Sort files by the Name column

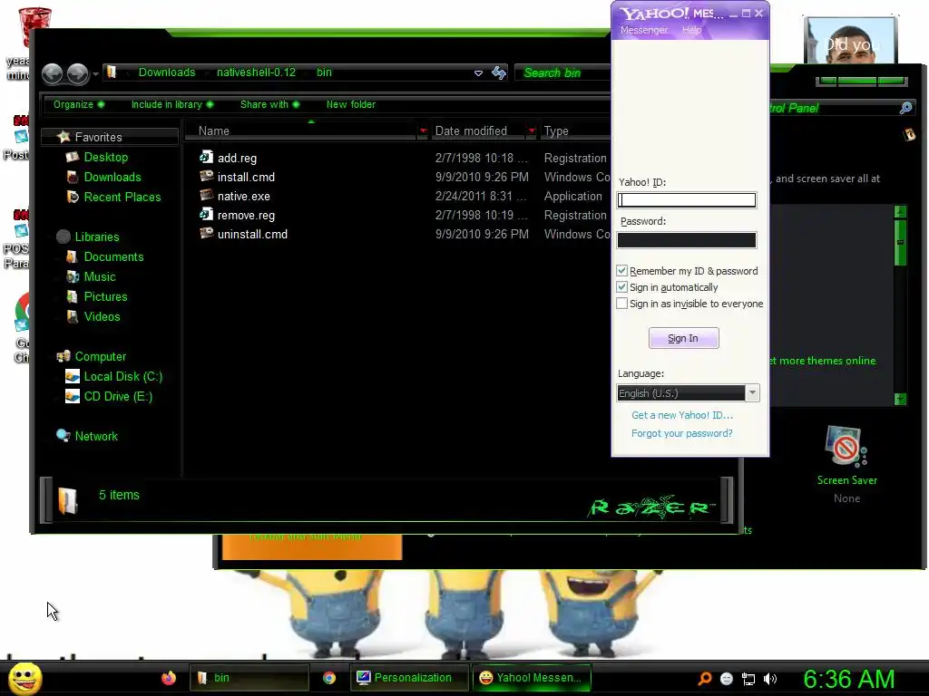click(214, 130)
